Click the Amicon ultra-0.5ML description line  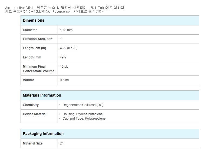coord(65,8)
